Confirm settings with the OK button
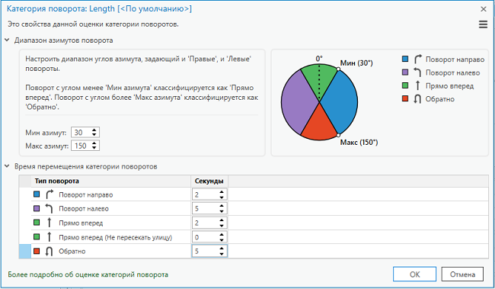This screenshot has width=495, height=289. pyautogui.click(x=414, y=275)
